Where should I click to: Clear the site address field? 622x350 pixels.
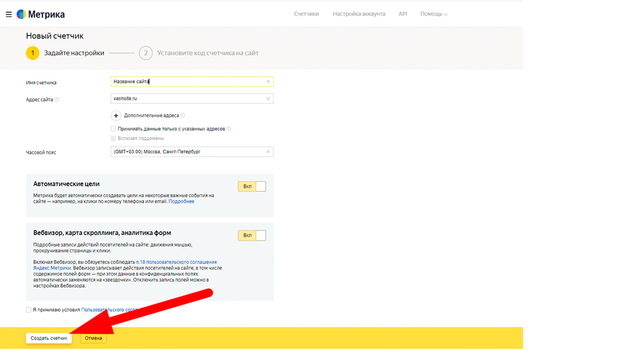pos(268,99)
